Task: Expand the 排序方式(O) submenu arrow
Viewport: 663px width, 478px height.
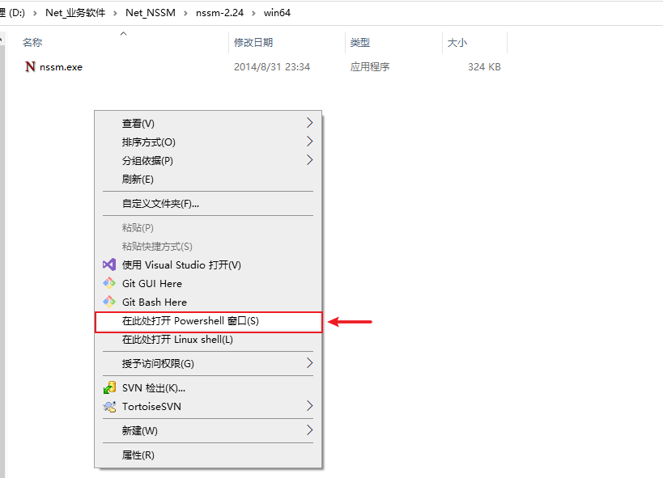Action: pos(309,142)
